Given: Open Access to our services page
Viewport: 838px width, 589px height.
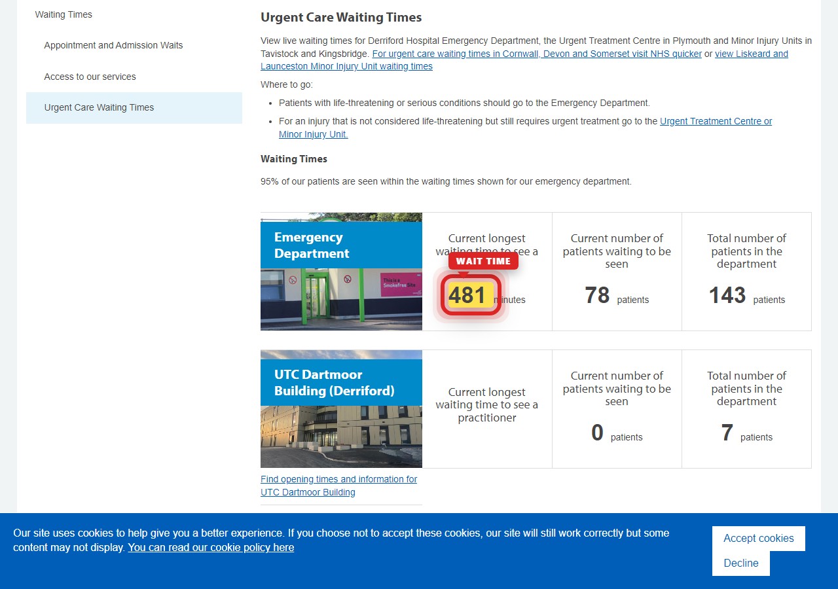Looking at the screenshot, I should click(x=90, y=77).
